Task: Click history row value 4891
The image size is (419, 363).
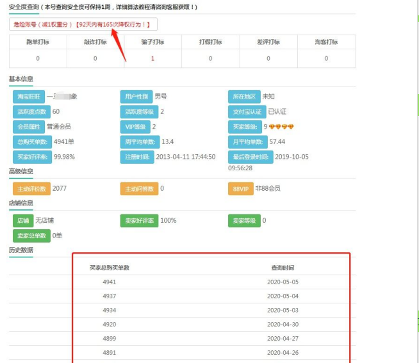Action: point(110,353)
